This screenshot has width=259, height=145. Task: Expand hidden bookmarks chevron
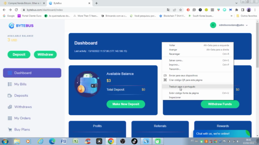tap(231, 16)
